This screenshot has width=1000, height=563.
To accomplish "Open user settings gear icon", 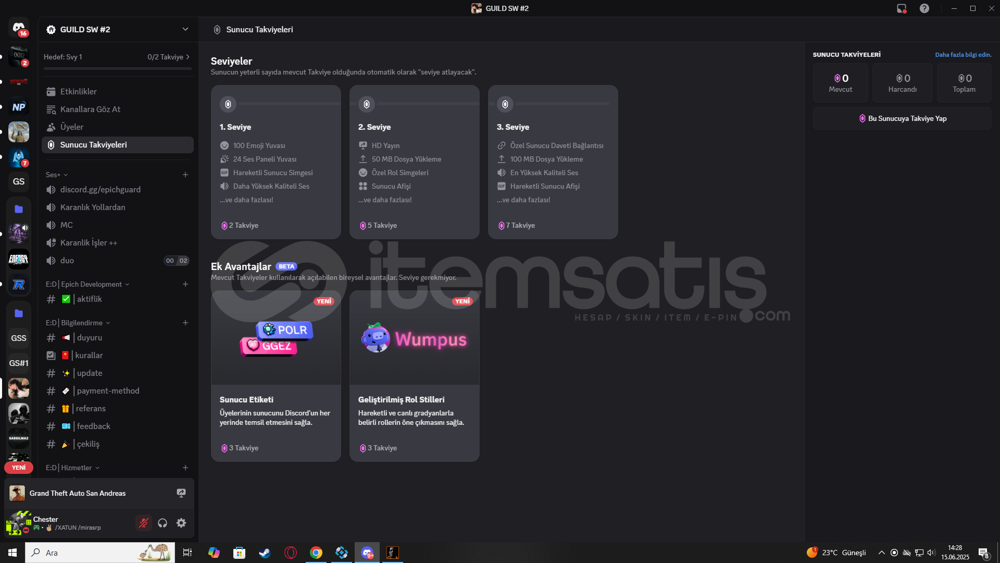I will click(x=181, y=523).
